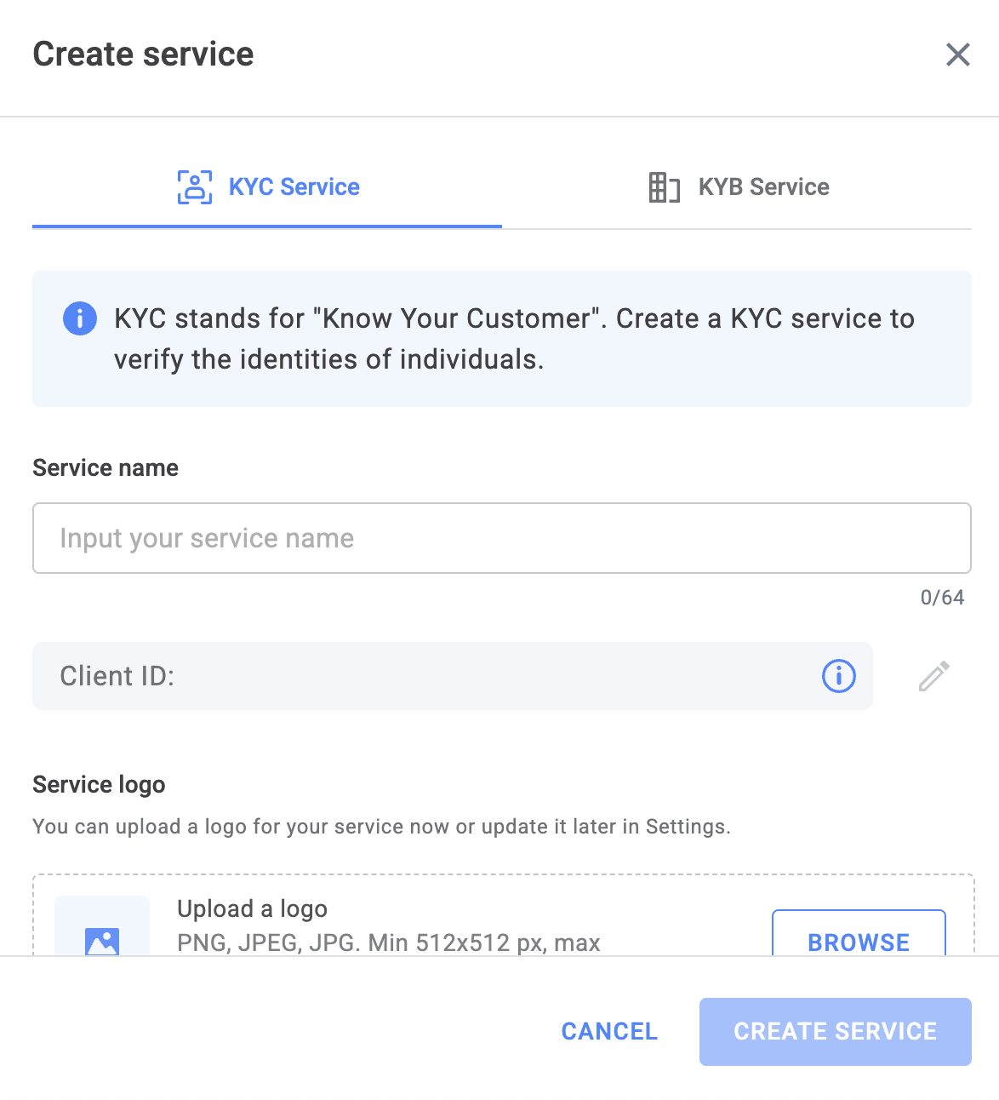Click the KYC explanation banner text
Image resolution: width=999 pixels, height=1100 pixels.
[x=514, y=339]
